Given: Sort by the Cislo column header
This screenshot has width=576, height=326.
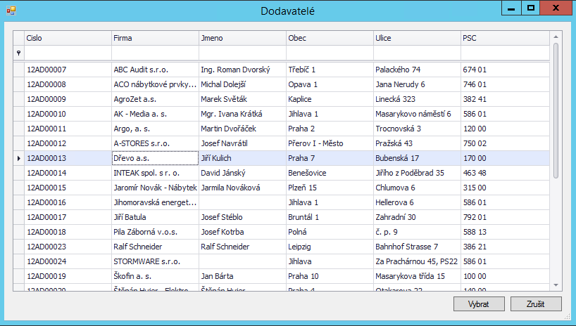Looking at the screenshot, I should point(68,38).
